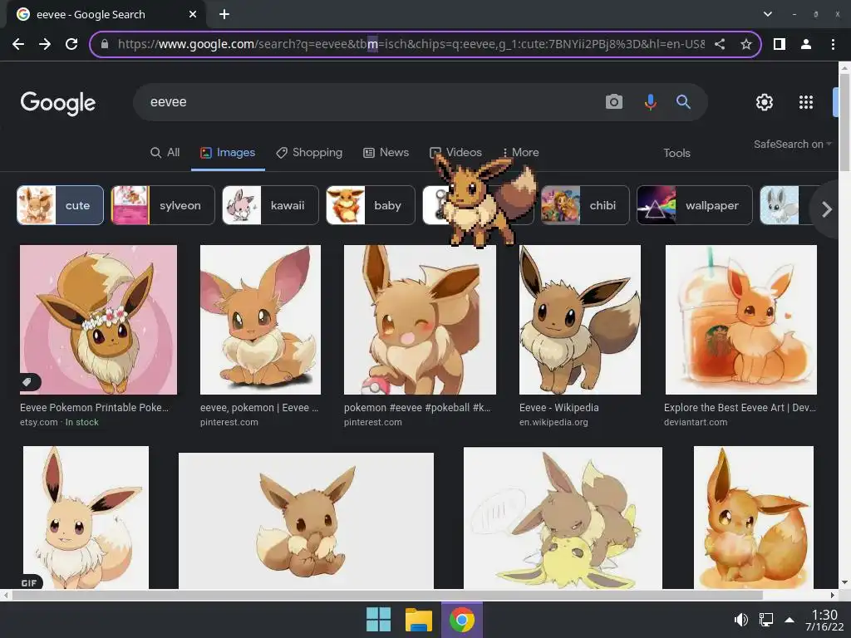Viewport: 851px width, 638px height.
Task: Close the eevee Google Search tab
Action: click(193, 14)
